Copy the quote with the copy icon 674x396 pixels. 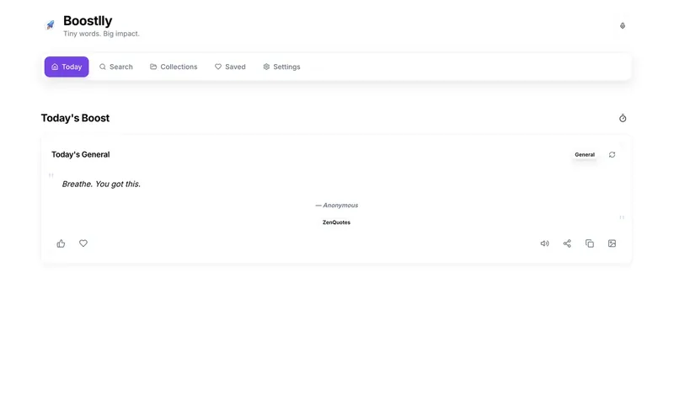[x=590, y=243]
